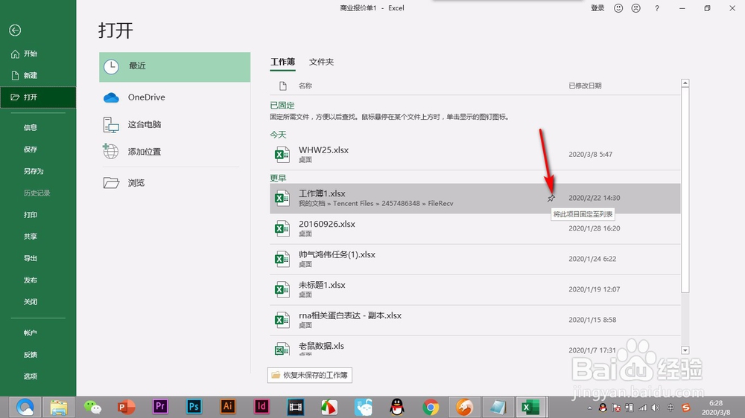Select 打开 in the sidebar

pyautogui.click(x=38, y=97)
